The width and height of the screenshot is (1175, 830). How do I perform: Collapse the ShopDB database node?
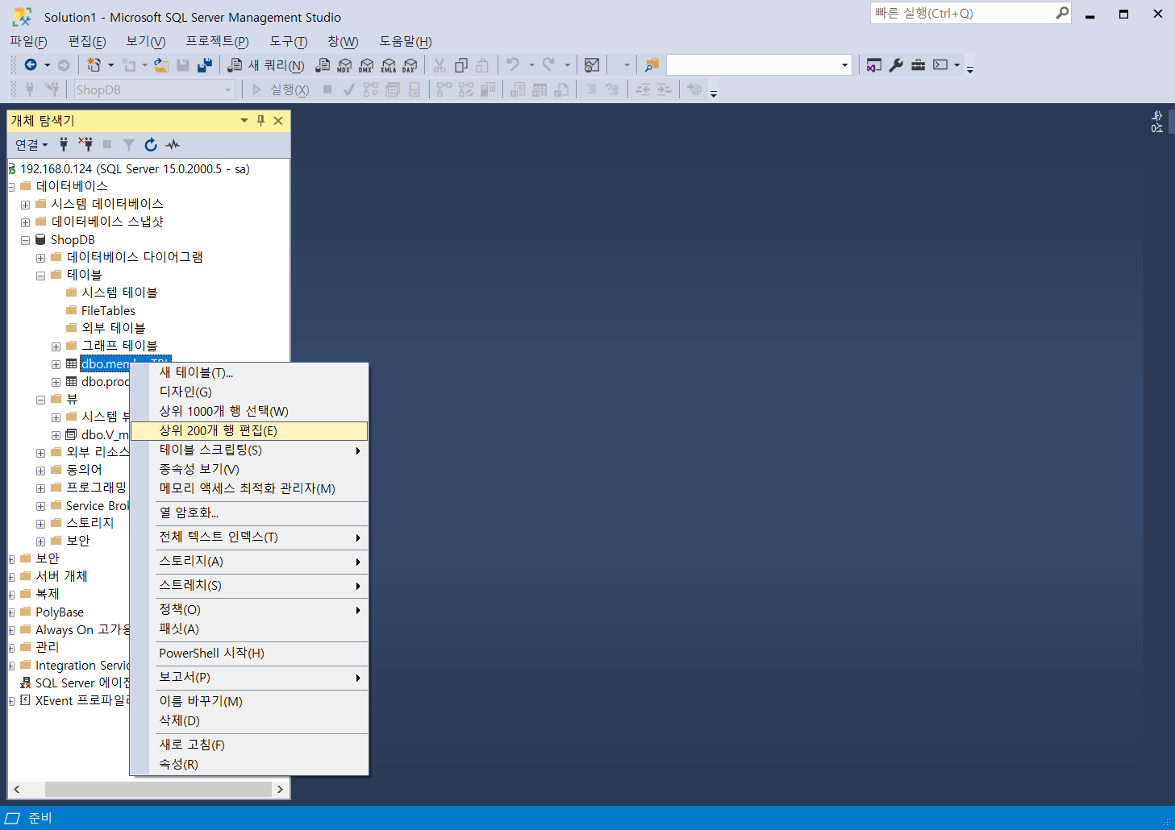[x=25, y=240]
